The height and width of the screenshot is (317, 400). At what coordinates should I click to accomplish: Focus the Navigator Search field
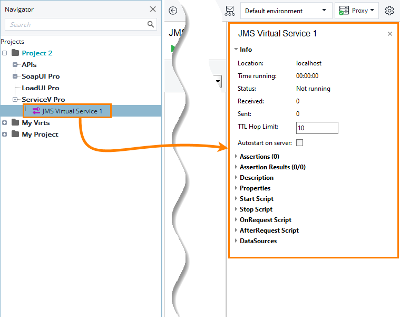(x=81, y=24)
